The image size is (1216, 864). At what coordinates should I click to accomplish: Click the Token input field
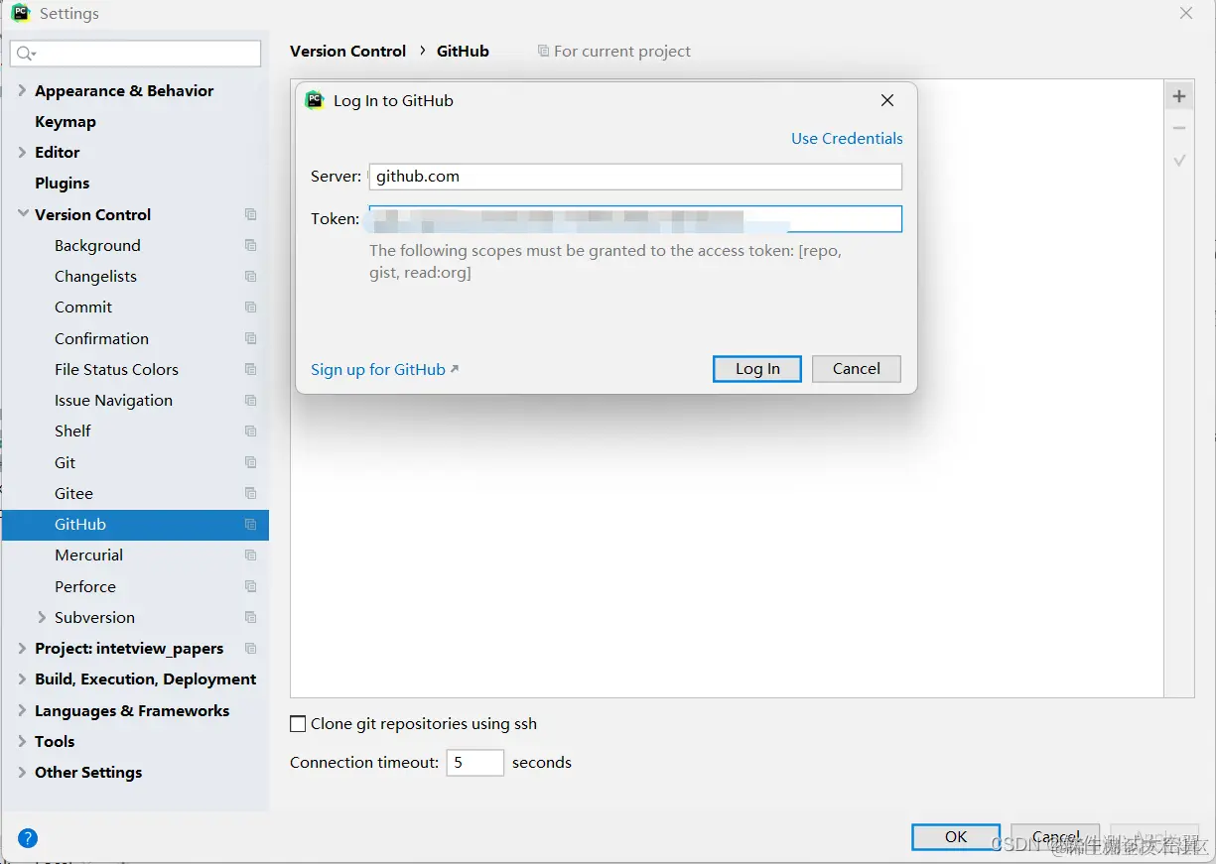(635, 218)
